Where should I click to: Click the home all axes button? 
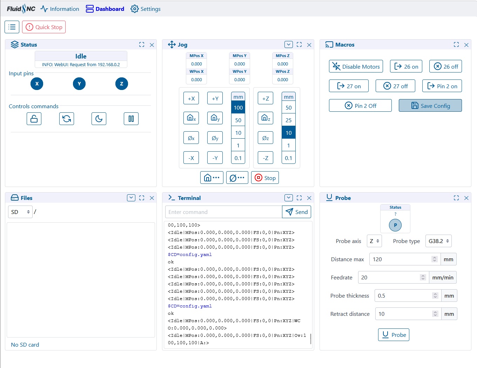211,178
